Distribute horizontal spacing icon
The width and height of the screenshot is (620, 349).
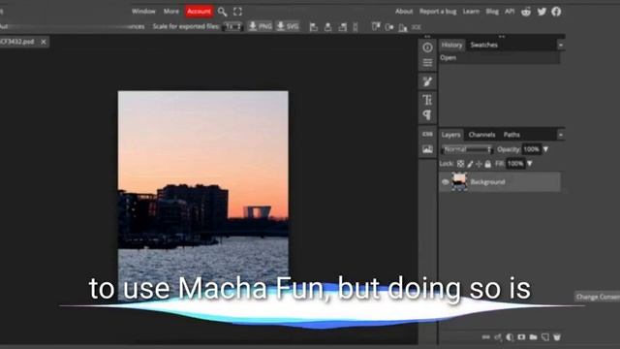(356, 27)
